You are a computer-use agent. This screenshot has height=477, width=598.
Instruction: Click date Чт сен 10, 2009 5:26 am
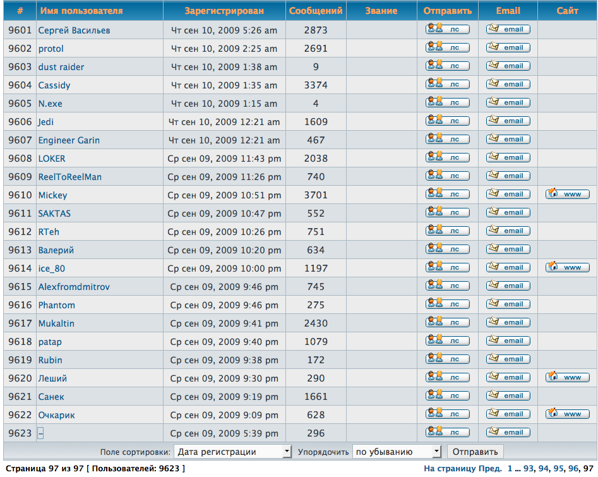point(224,30)
